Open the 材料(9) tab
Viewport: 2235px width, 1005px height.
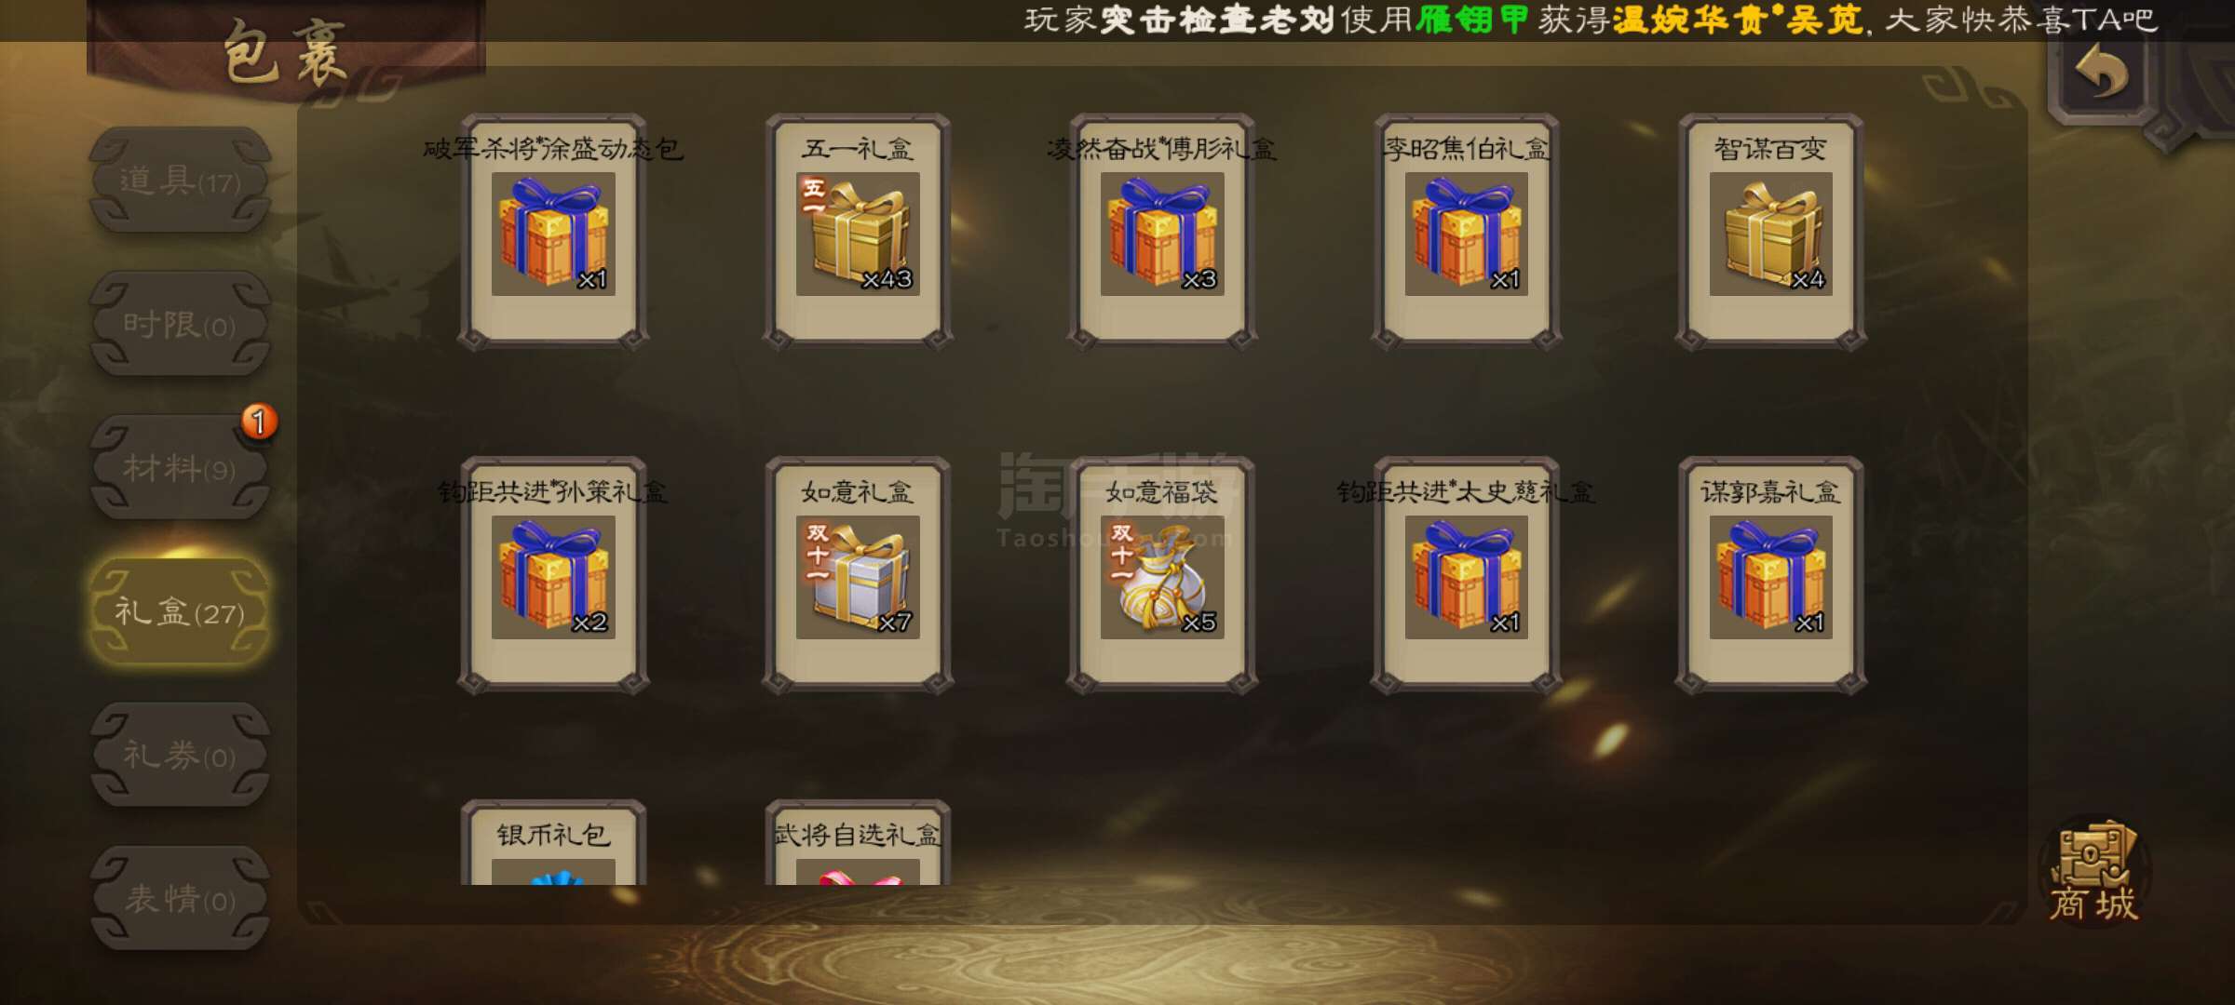click(x=180, y=468)
